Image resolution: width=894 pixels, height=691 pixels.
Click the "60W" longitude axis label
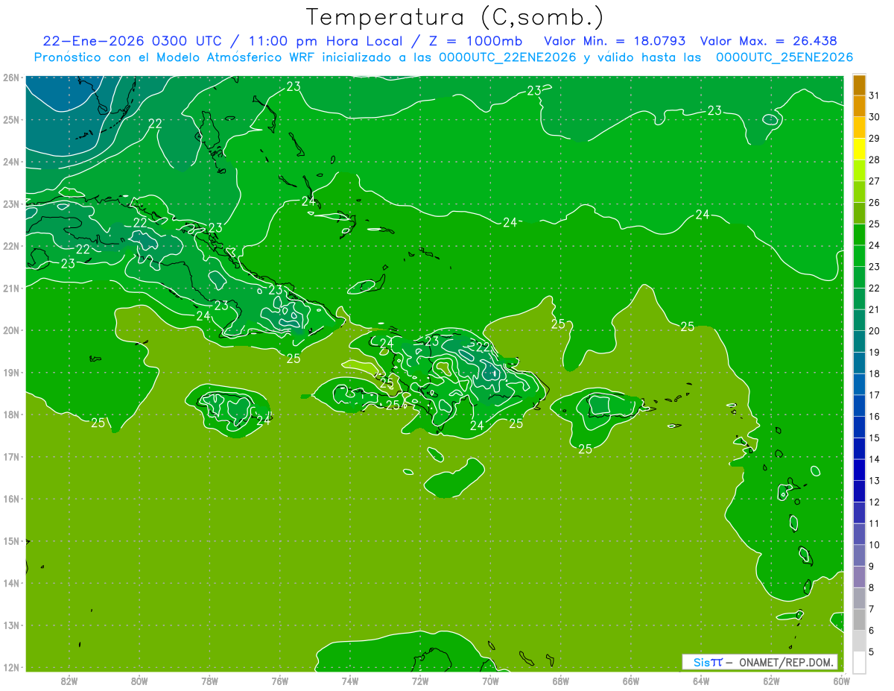(842, 681)
